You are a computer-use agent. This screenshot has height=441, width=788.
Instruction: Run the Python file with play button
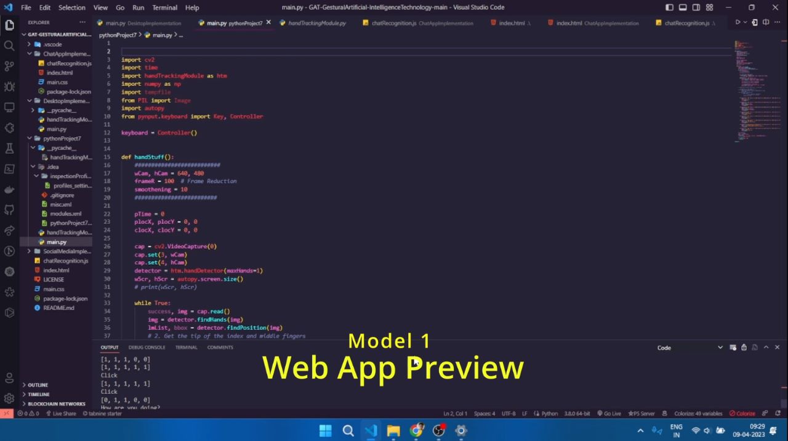pyautogui.click(x=738, y=23)
